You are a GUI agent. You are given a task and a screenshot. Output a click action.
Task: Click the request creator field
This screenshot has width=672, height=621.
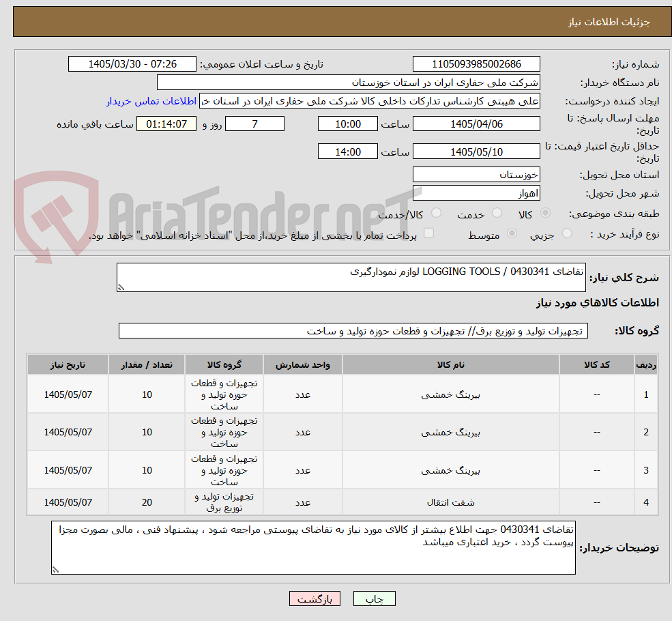369,101
